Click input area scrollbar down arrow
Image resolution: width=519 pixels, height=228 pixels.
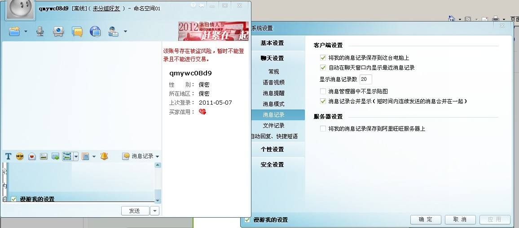[158, 201]
